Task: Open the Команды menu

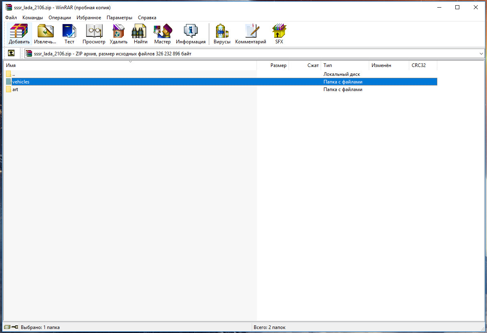Action: click(33, 18)
